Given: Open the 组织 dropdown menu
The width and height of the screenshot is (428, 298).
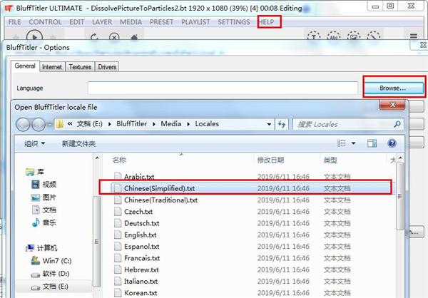Looking at the screenshot, I should click(x=35, y=143).
